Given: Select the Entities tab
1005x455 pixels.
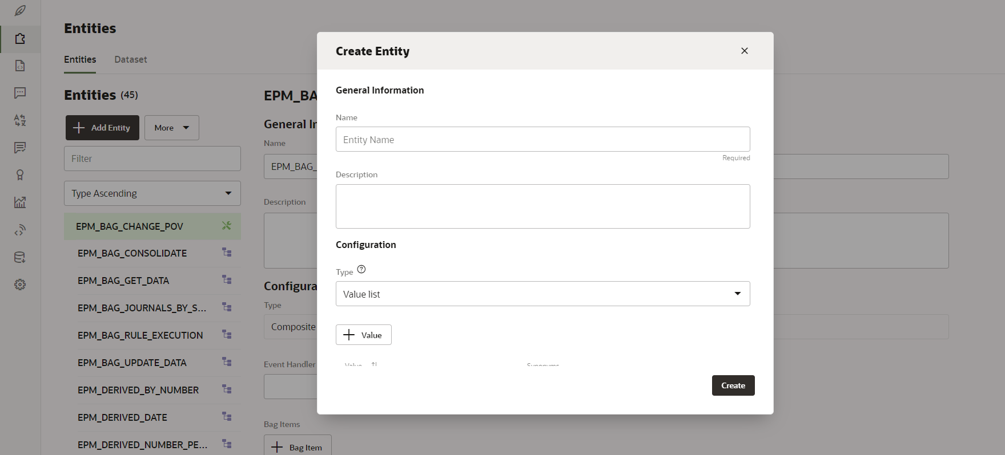Looking at the screenshot, I should (x=80, y=59).
